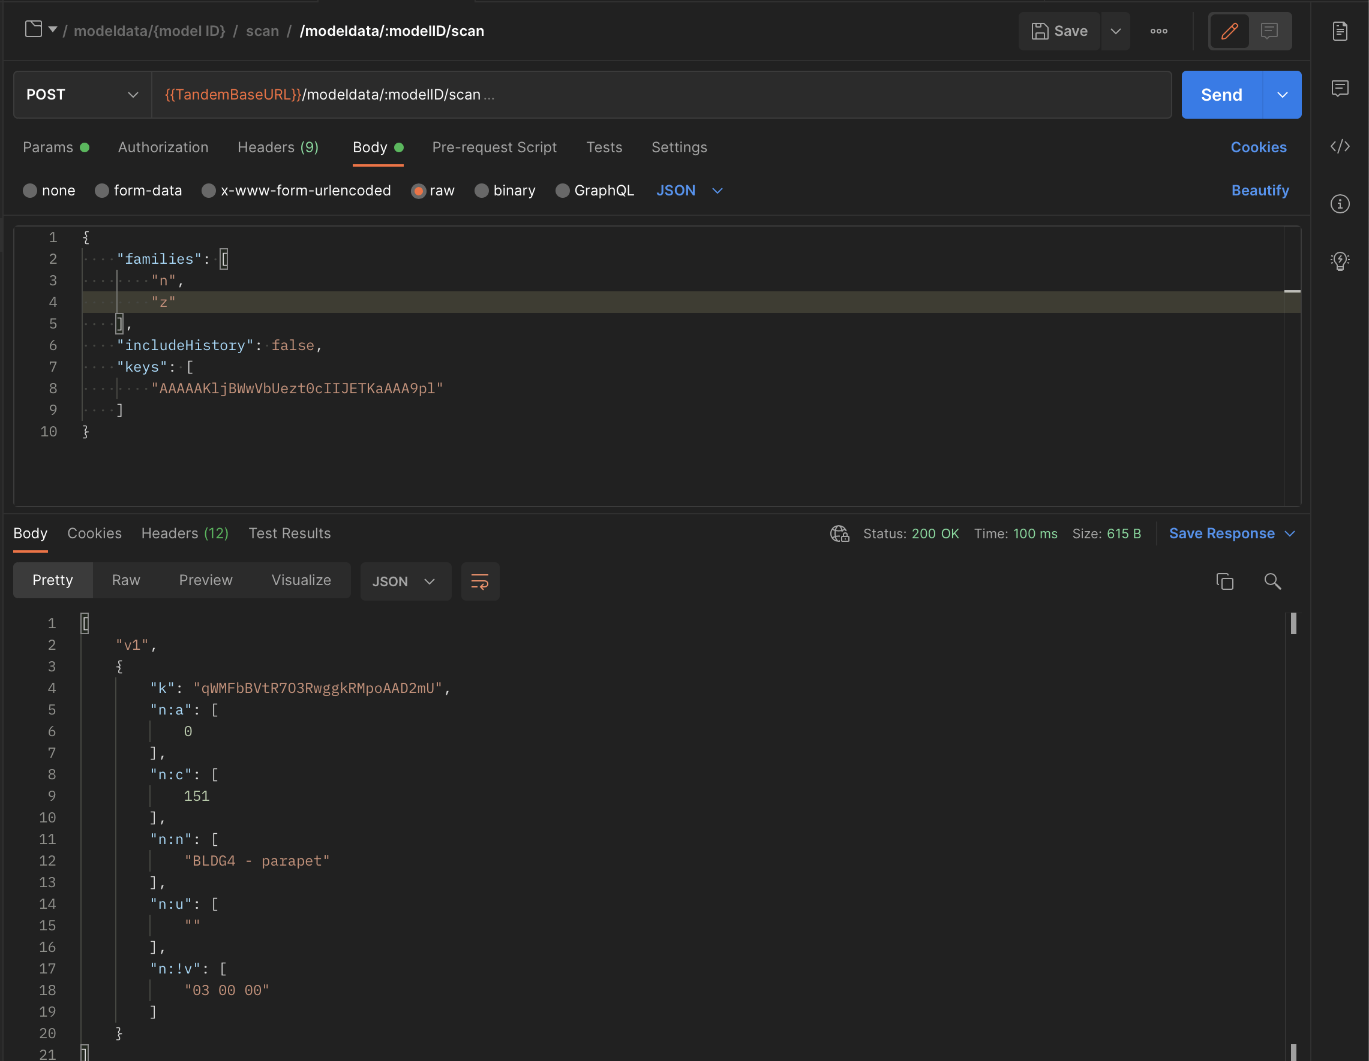Open the comments sidebar icon
This screenshot has width=1369, height=1061.
pos(1340,88)
